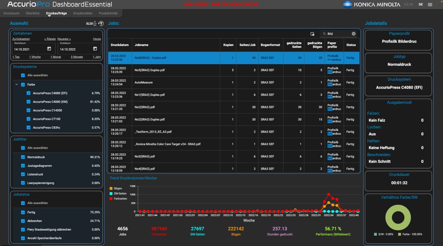
Task: Toggle Alle auswählen in Drucksysteme
Action: pos(23,75)
